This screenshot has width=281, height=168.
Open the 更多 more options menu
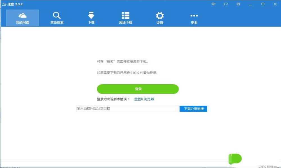[194, 17]
